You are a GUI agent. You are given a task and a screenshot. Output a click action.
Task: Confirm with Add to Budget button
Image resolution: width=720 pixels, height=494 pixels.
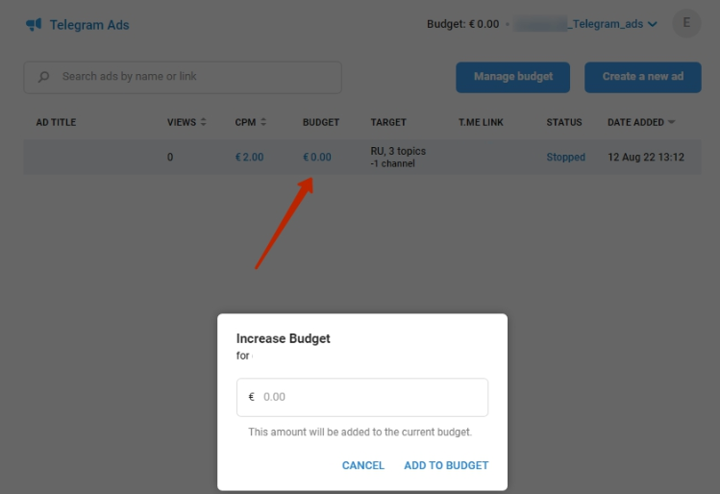point(446,465)
